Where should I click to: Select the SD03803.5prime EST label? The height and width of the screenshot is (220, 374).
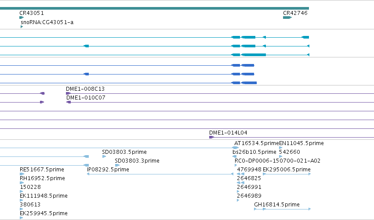[124, 152]
